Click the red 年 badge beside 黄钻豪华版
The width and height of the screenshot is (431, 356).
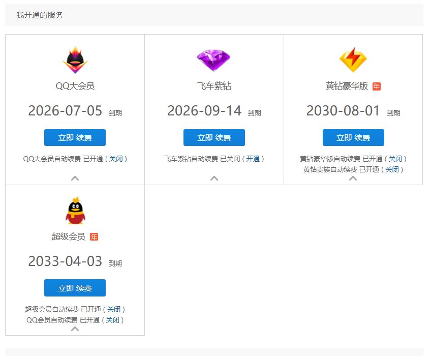coord(377,87)
